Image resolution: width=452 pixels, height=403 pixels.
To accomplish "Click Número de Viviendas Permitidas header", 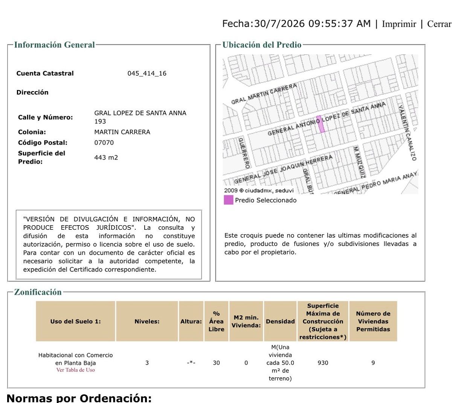I will 373,321.
